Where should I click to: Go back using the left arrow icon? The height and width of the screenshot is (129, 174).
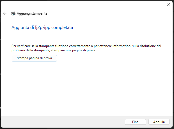[5, 13]
